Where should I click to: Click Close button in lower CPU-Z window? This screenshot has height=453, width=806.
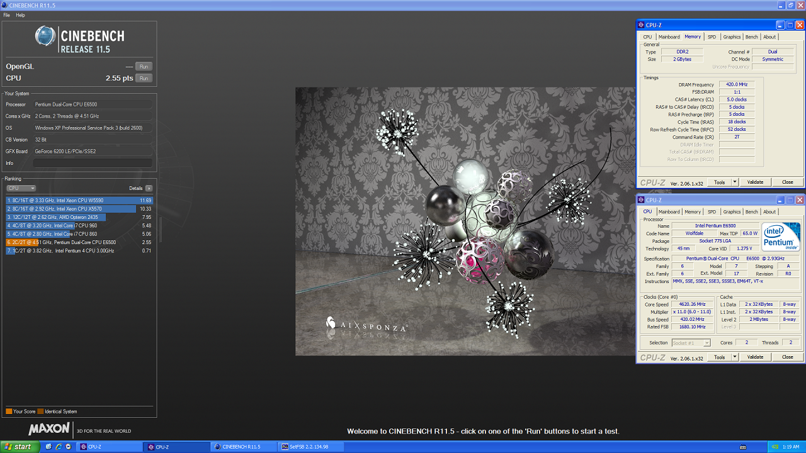coord(788,357)
